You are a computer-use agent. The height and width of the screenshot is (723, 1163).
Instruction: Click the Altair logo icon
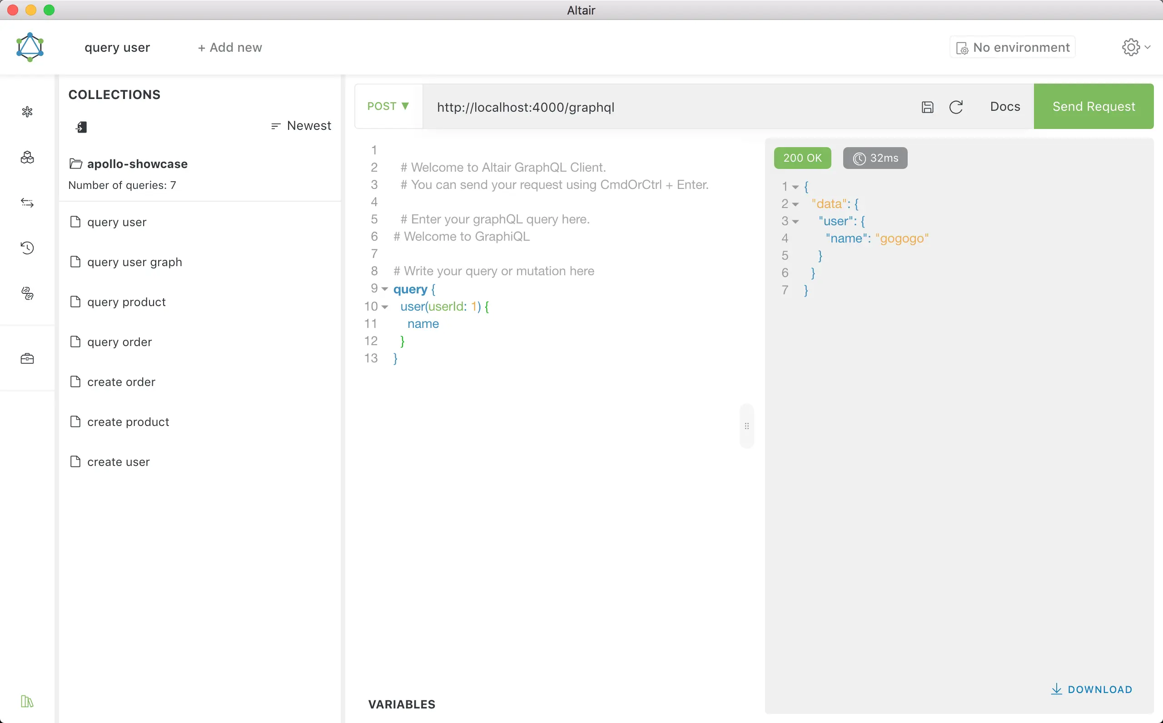(30, 47)
